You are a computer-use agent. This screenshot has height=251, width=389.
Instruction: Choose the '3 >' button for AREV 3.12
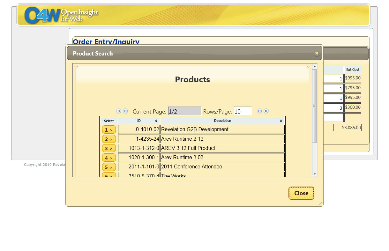[x=109, y=148]
